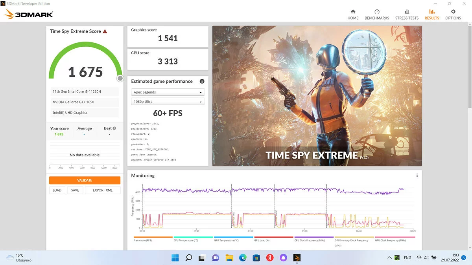Open taskbar Search magnifier
Screen dimensions: 472x265
[188, 258]
